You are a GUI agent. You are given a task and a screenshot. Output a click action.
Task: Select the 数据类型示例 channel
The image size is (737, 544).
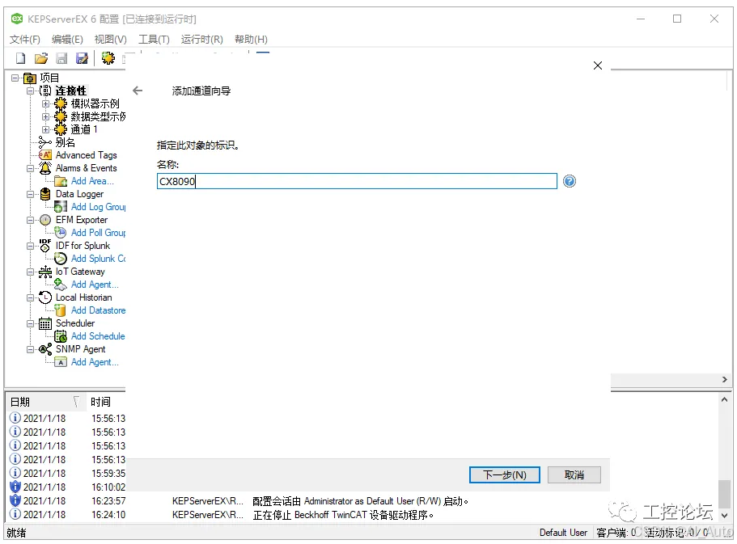[x=98, y=116]
